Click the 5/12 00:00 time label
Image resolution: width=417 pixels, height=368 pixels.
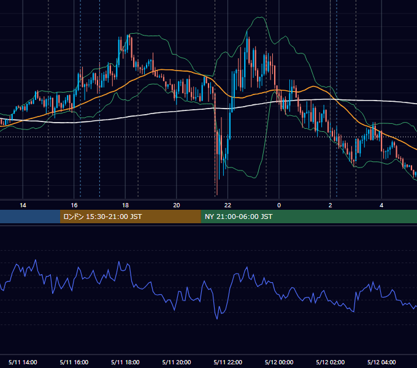279,362
